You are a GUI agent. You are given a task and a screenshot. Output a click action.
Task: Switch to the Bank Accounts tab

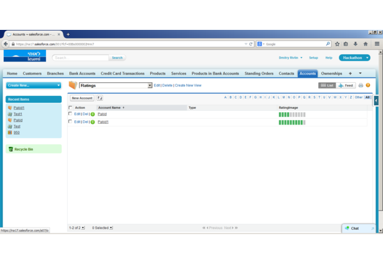(82, 73)
